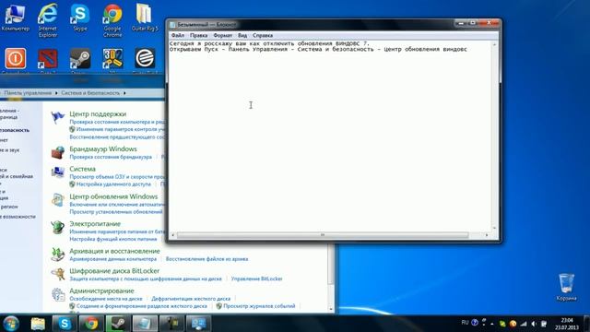Select the orange power-button desktop icon
The height and width of the screenshot is (332, 590).
16,59
